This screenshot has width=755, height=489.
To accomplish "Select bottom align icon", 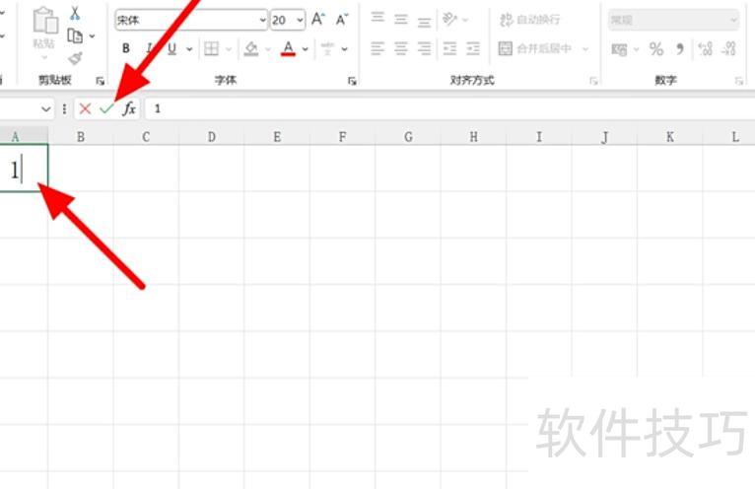I will pyautogui.click(x=424, y=21).
